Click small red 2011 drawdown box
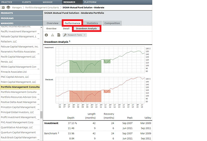The height and width of the screenshot is (141, 207). click(x=107, y=91)
